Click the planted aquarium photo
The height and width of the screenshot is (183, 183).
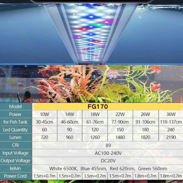click(91, 84)
